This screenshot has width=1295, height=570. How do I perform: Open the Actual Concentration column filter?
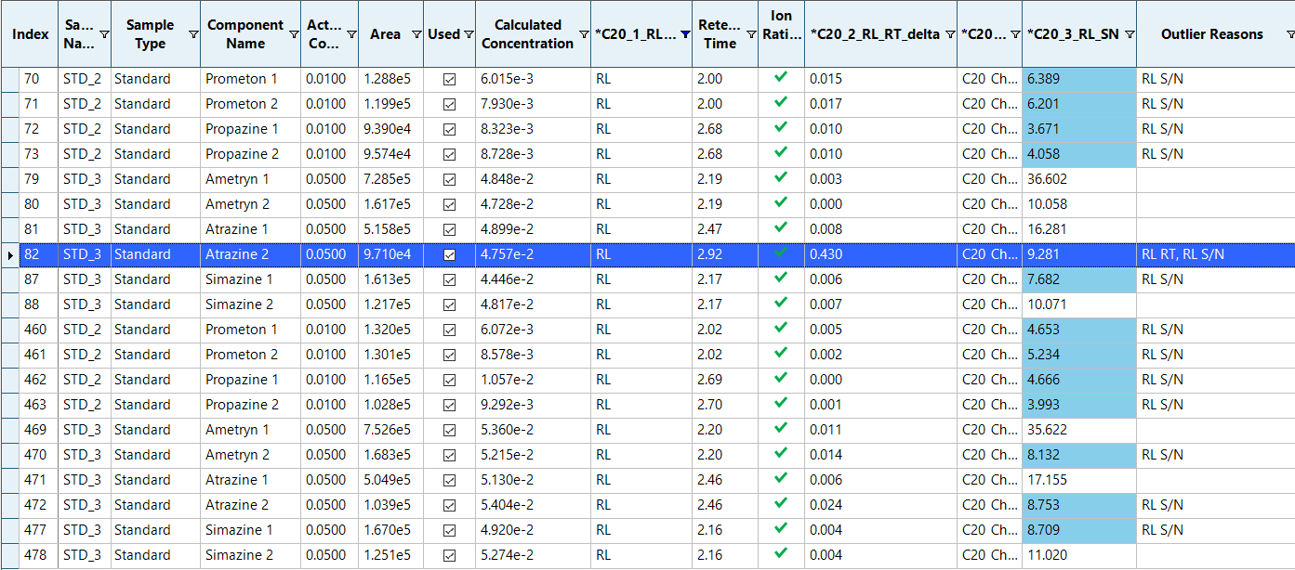(351, 34)
